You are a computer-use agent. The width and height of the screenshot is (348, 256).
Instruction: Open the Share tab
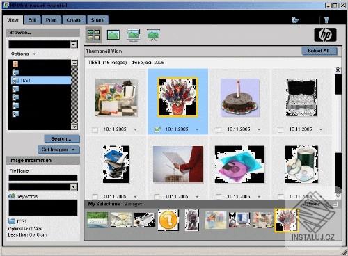coord(97,20)
